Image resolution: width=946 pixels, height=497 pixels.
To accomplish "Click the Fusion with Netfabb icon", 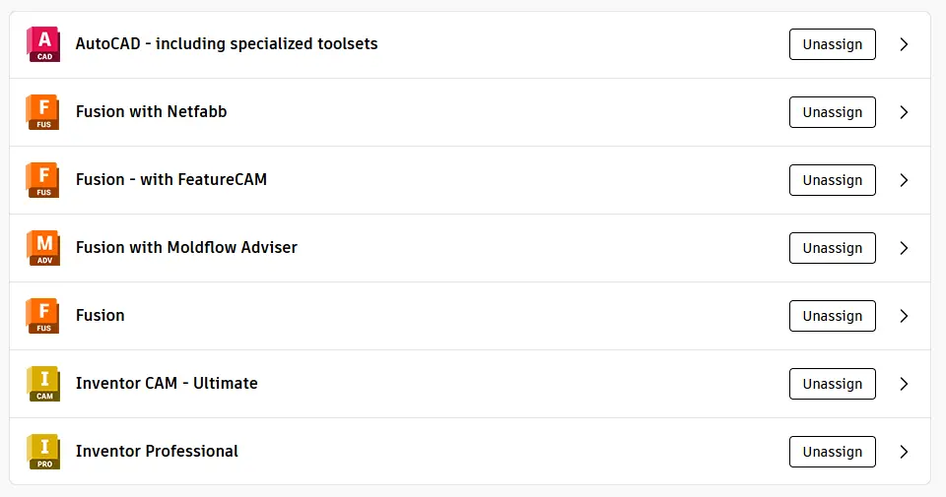I will [43, 112].
